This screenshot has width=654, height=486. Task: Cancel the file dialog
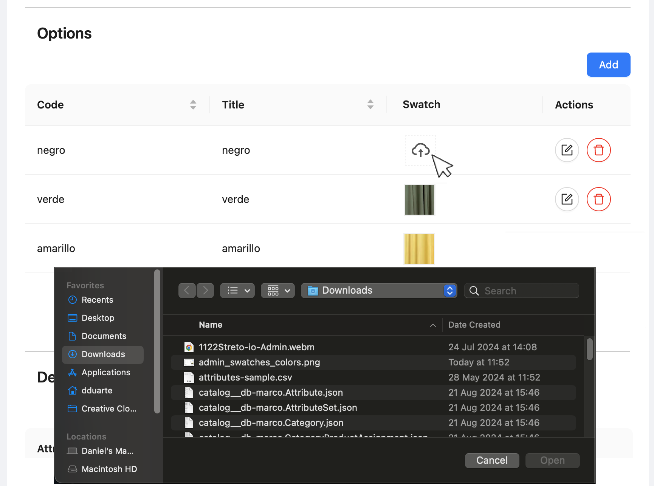click(492, 460)
